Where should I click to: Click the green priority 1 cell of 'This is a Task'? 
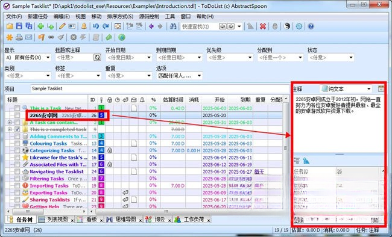pos(101,108)
